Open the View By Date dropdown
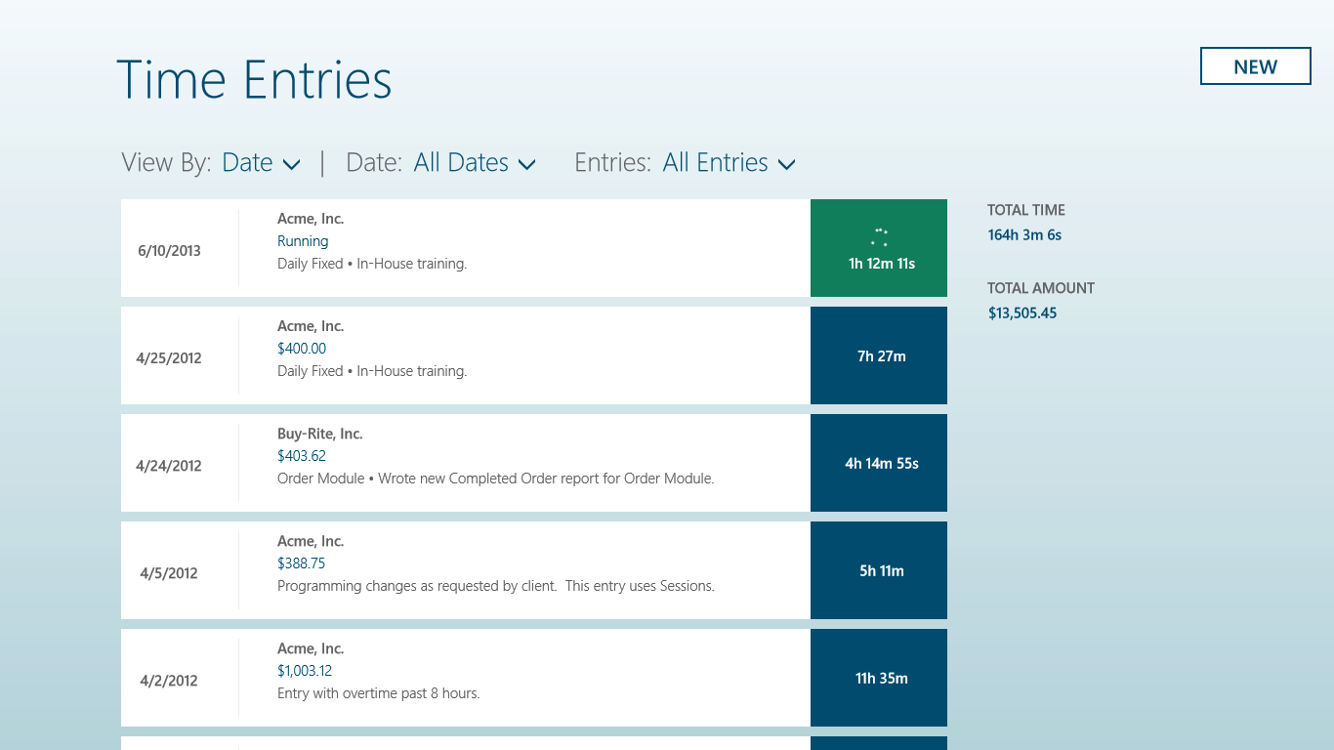Viewport: 1334px width, 750px height. [x=261, y=163]
